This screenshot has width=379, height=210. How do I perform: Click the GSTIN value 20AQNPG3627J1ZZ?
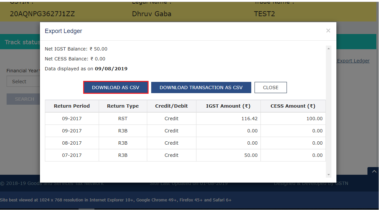click(42, 14)
